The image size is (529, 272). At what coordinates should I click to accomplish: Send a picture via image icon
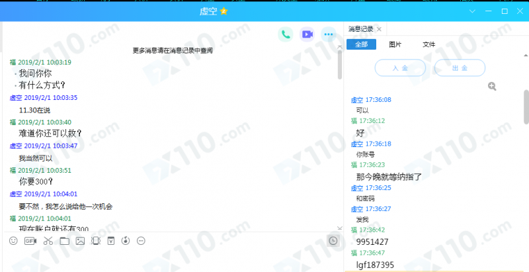point(80,241)
